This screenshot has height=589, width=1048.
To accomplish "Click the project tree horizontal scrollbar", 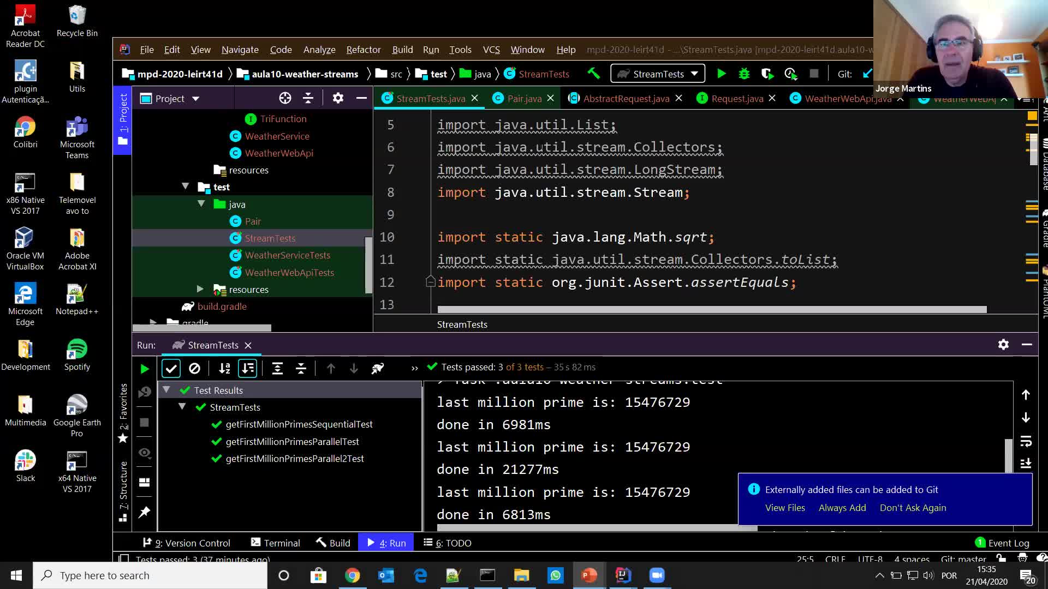I will [x=202, y=328].
